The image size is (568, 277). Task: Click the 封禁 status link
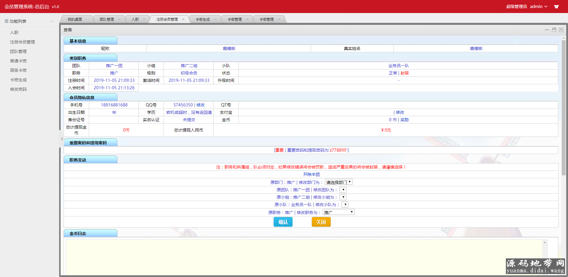click(405, 73)
